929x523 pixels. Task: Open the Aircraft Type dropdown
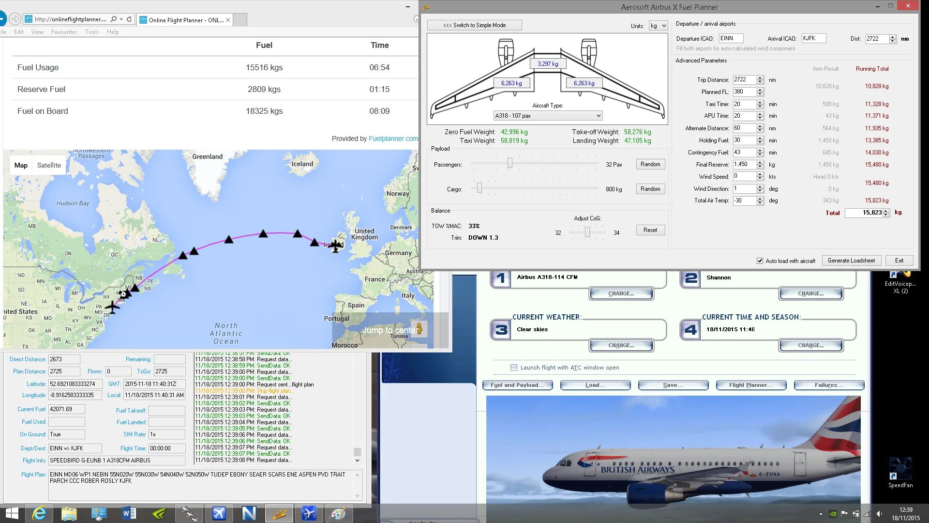[x=548, y=116]
